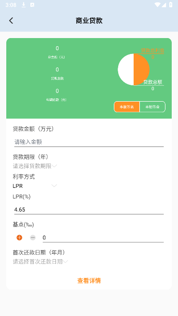Edit the LPR value 4.65 field

pos(89,210)
